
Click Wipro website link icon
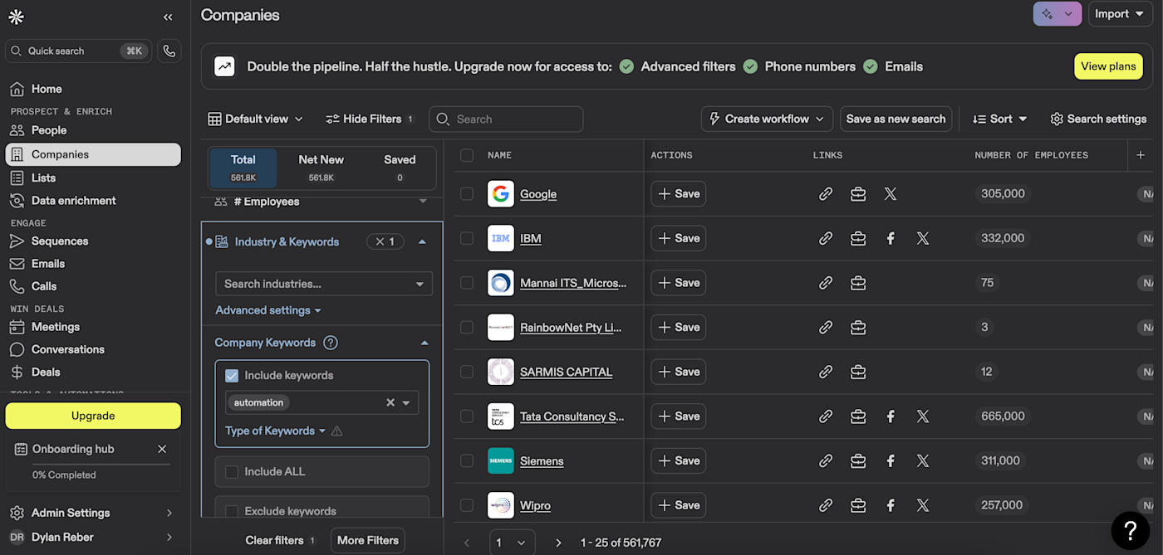point(826,505)
